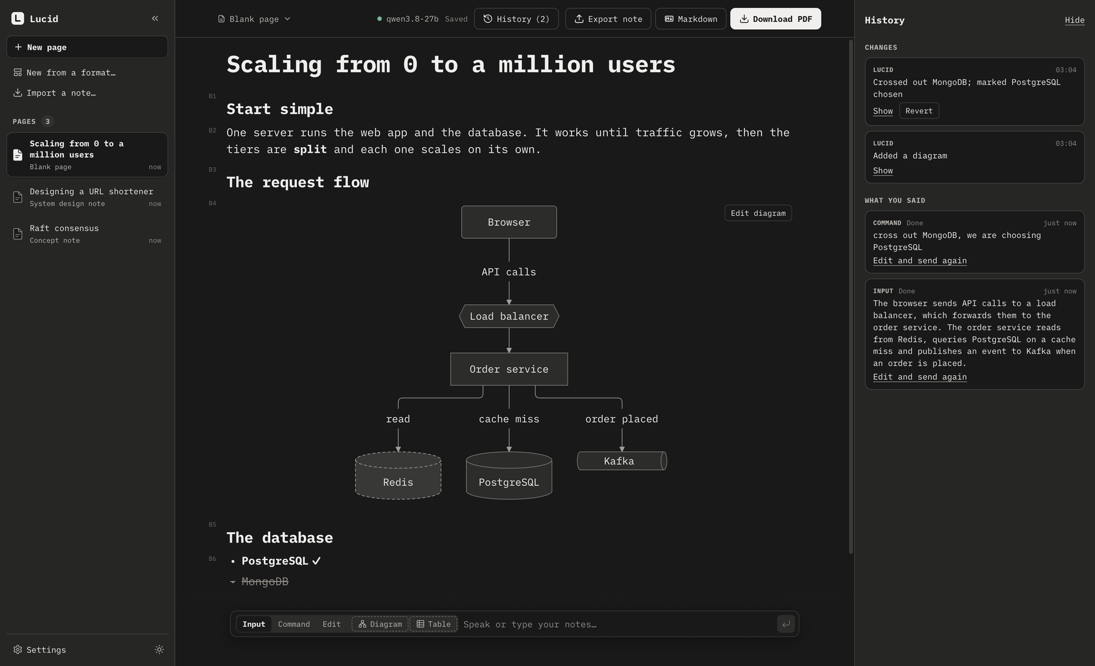Click the qwen3.8-27b model status indicator
The image size is (1095, 666).
point(408,19)
